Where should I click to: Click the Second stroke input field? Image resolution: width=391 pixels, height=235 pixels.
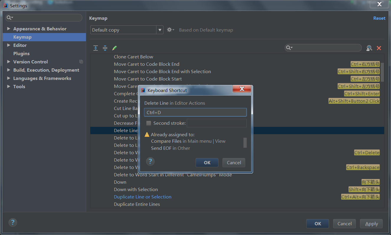pyautogui.click(x=217, y=123)
